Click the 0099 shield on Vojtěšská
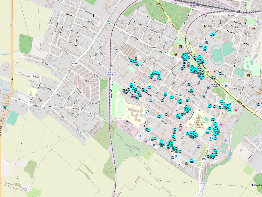 (x=154, y=48)
